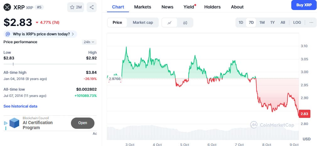
Task: Click the share icon button
Action: (91, 7)
